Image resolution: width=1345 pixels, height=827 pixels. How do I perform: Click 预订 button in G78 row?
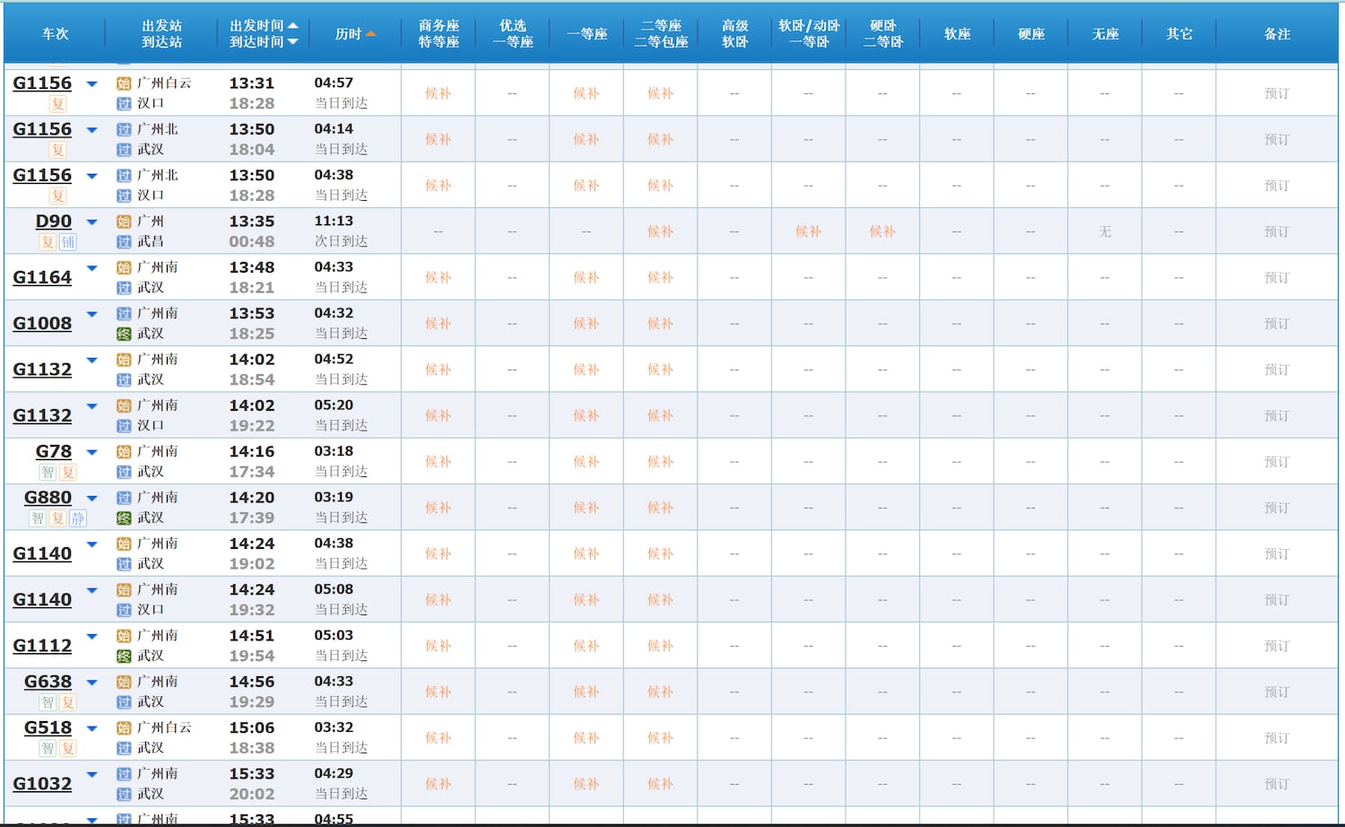coord(1277,462)
